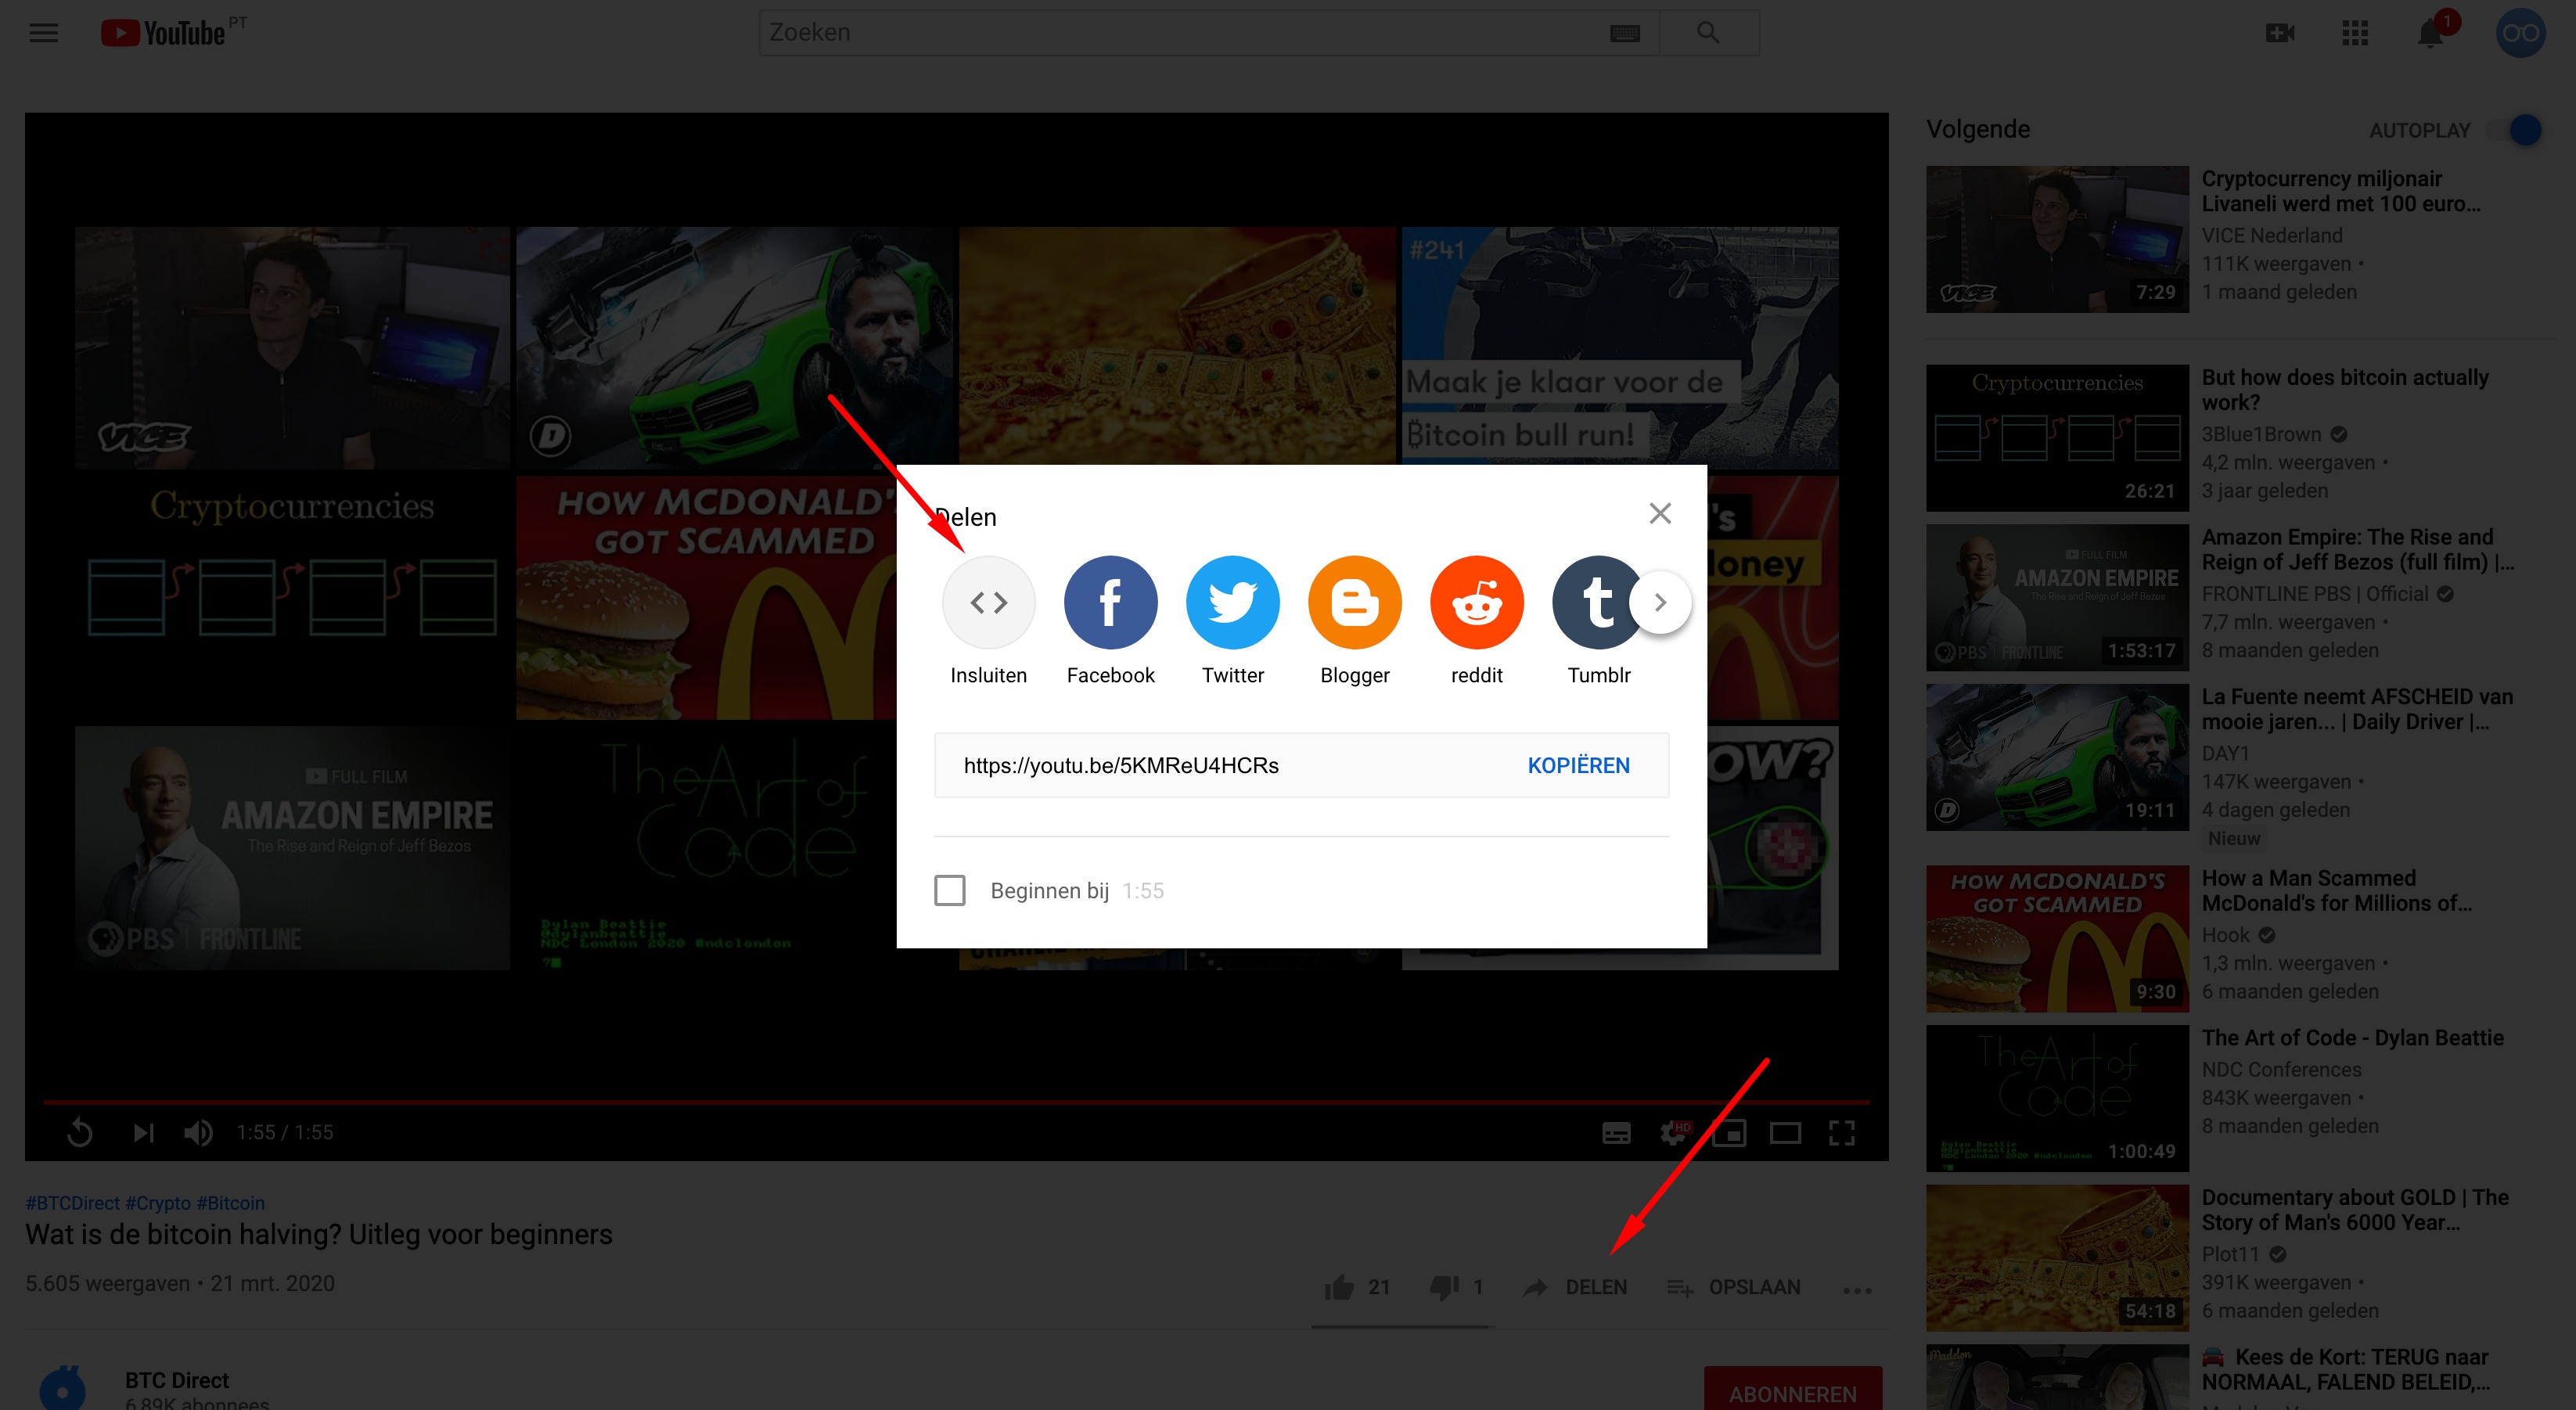Open BTC Direct channel name

tap(176, 1380)
